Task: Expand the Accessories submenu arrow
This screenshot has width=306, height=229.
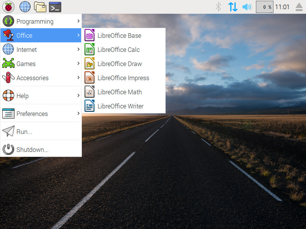Action: tap(78, 77)
